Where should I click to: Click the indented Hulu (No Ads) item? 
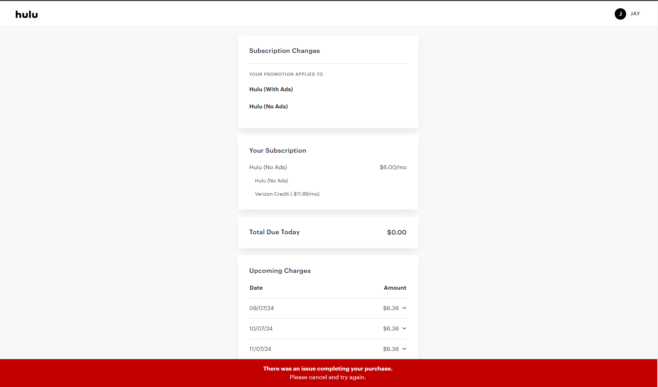click(271, 181)
